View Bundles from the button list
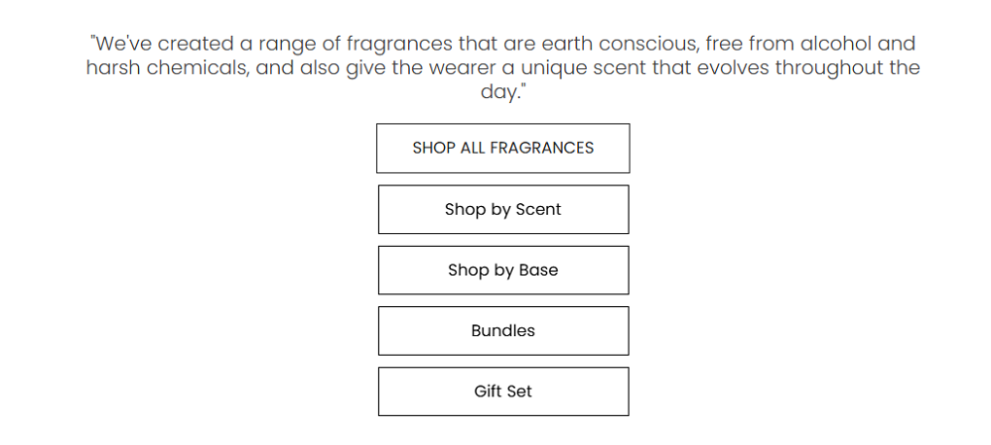This screenshot has width=991, height=445. [x=503, y=330]
